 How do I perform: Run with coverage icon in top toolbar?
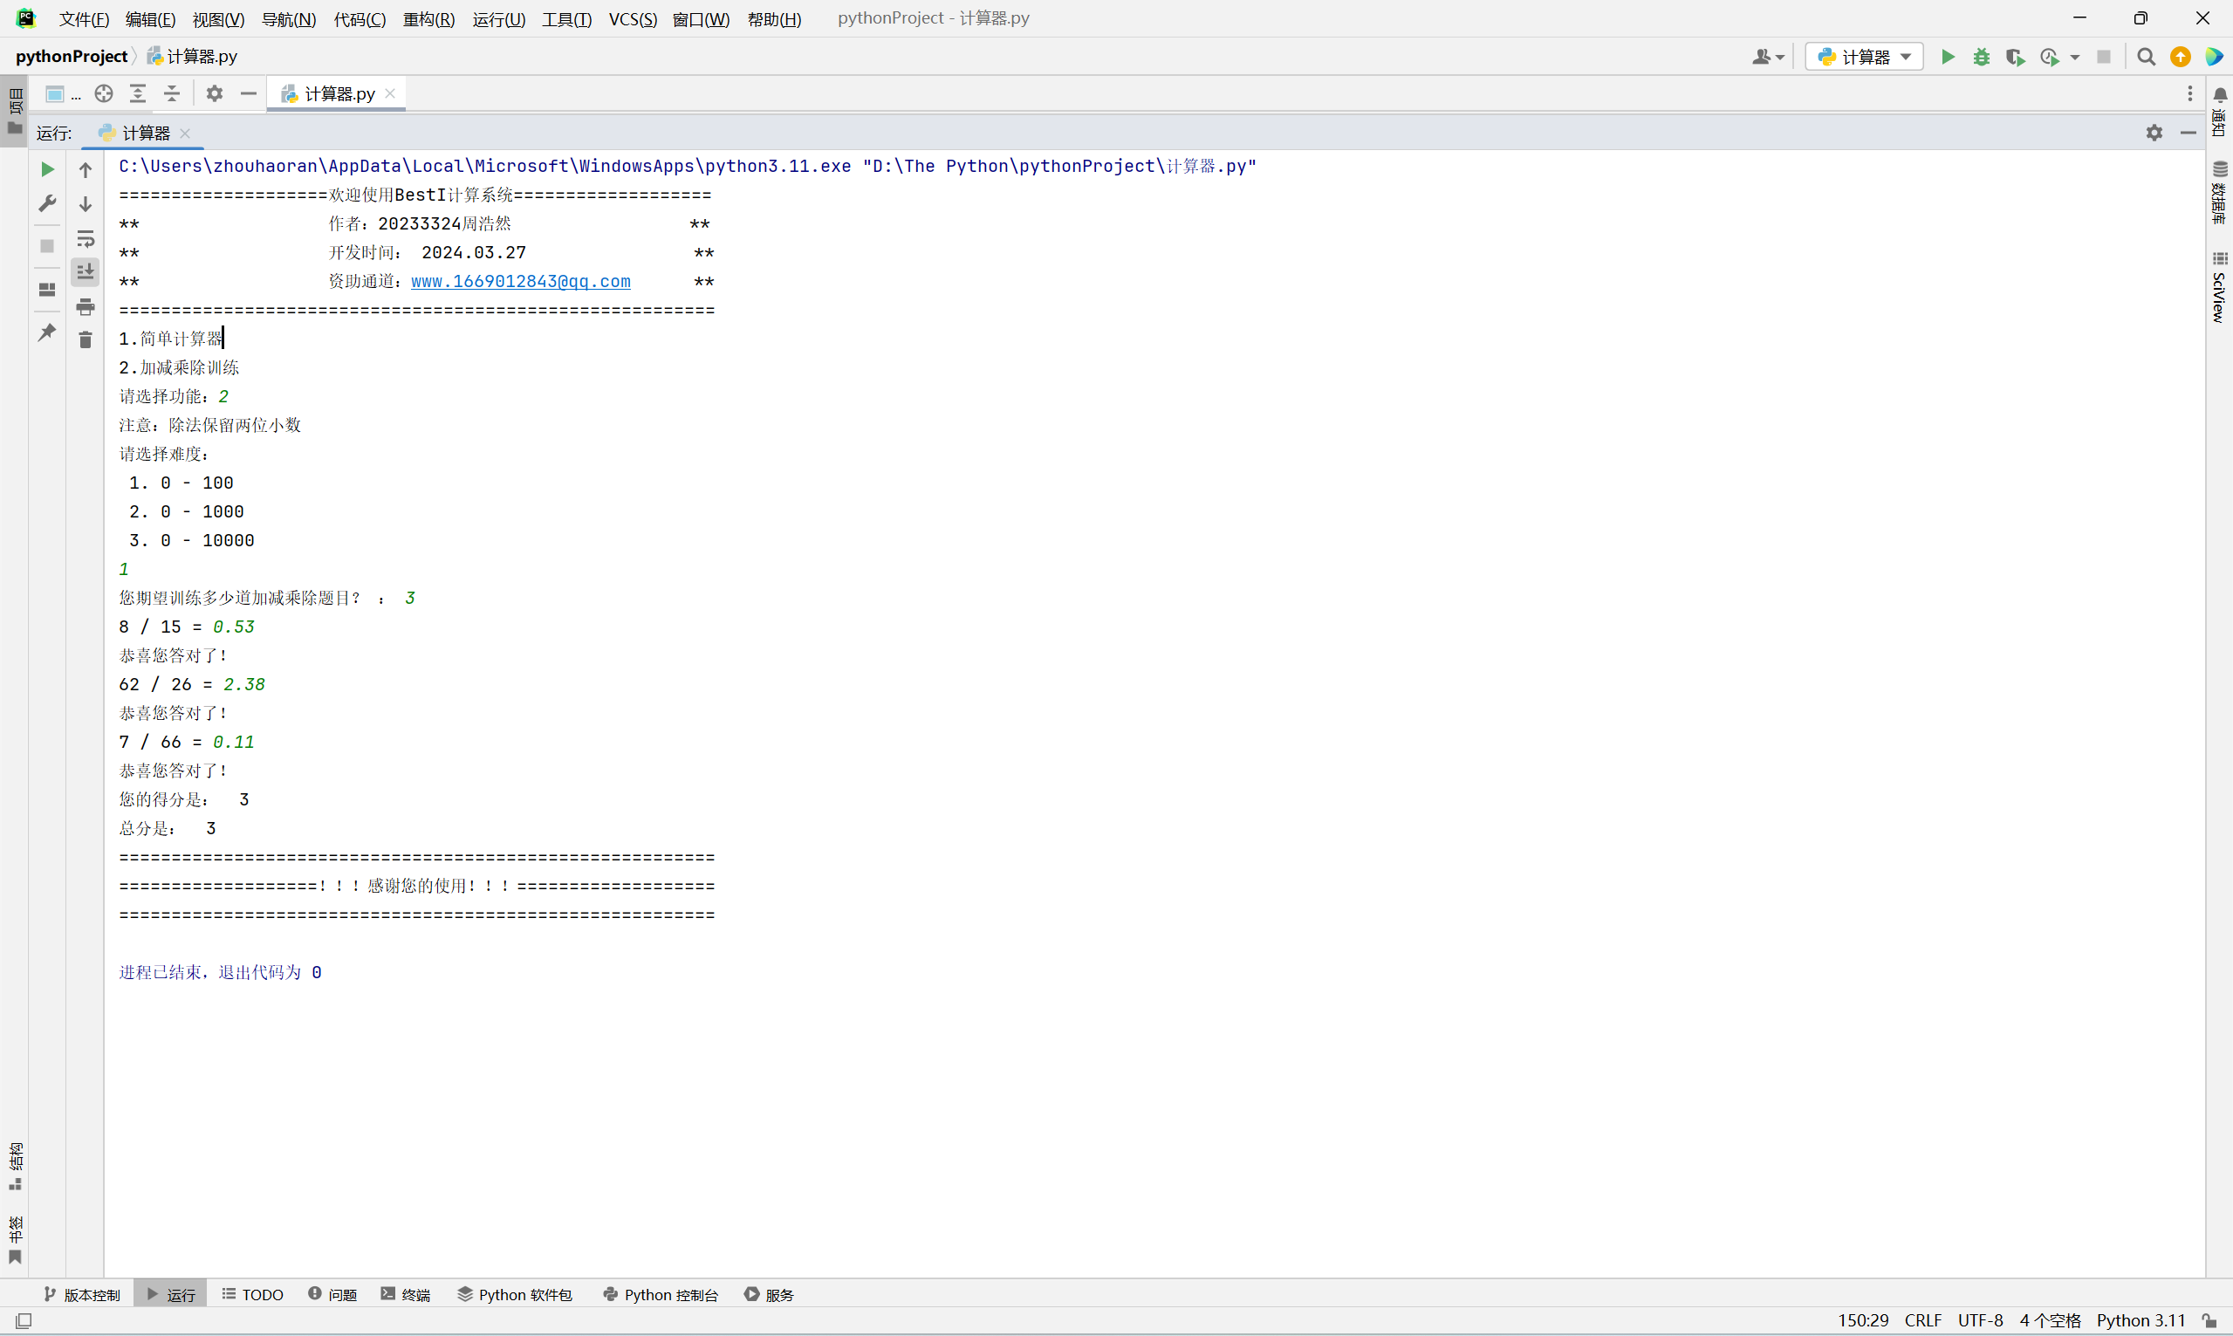pyautogui.click(x=2015, y=58)
